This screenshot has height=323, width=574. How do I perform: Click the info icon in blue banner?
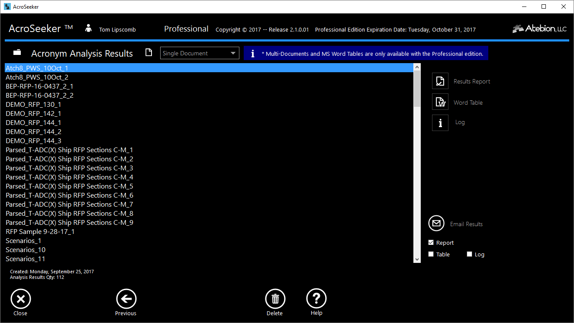click(x=252, y=54)
